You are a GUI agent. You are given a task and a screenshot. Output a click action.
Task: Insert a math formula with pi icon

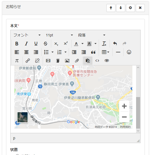(x=17, y=61)
